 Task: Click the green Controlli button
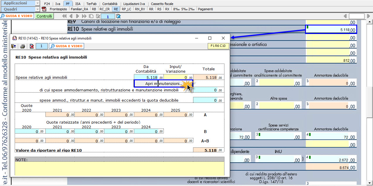click(x=44, y=16)
